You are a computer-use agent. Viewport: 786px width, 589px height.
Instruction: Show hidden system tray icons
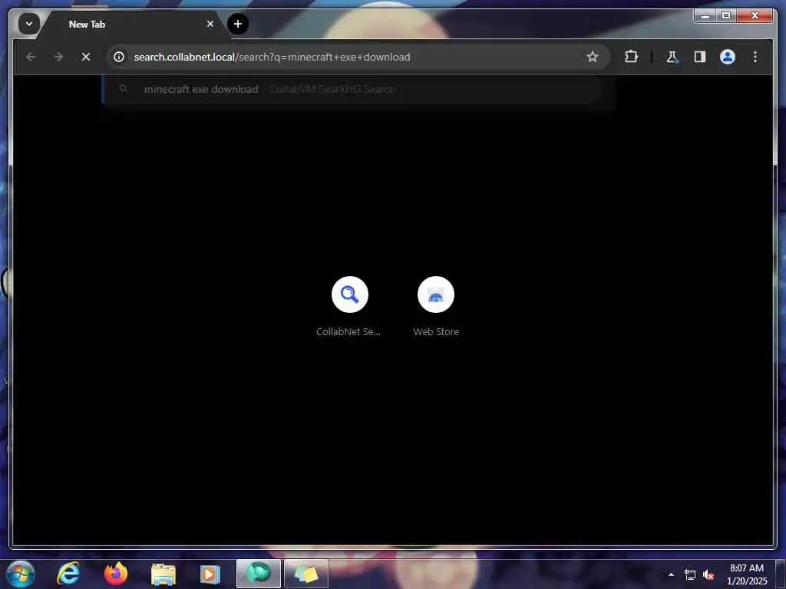[671, 574]
